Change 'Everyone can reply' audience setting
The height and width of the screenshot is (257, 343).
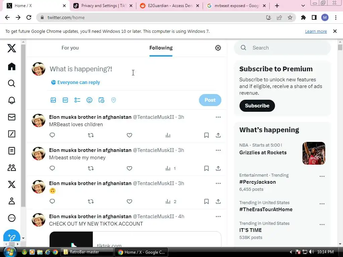(75, 82)
